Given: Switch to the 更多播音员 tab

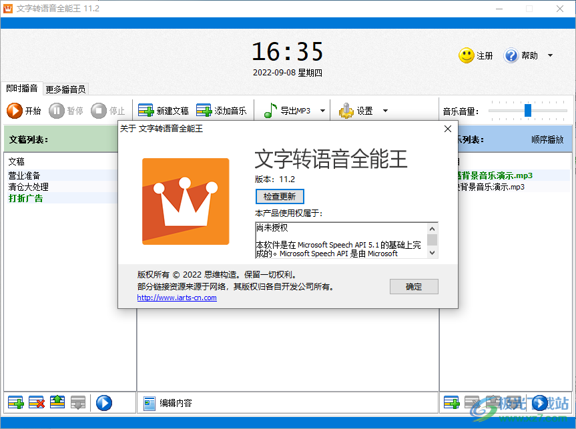Looking at the screenshot, I should point(65,89).
